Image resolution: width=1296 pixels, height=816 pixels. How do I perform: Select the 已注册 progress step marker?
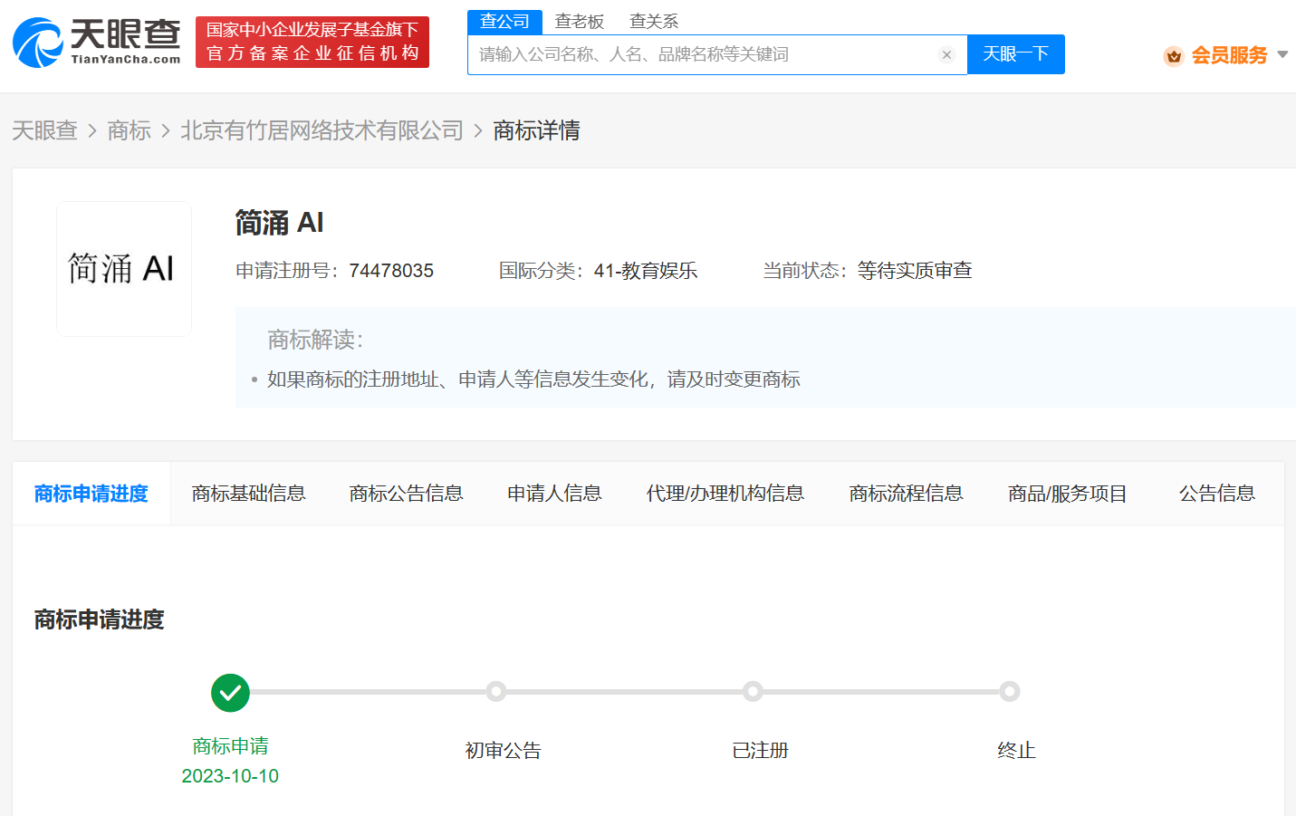(753, 692)
